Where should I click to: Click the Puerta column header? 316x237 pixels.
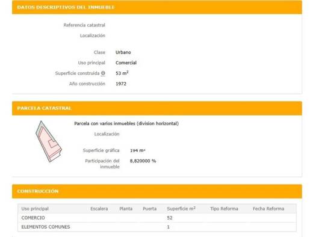point(149,209)
